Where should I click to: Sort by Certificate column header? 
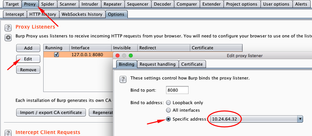216,48
